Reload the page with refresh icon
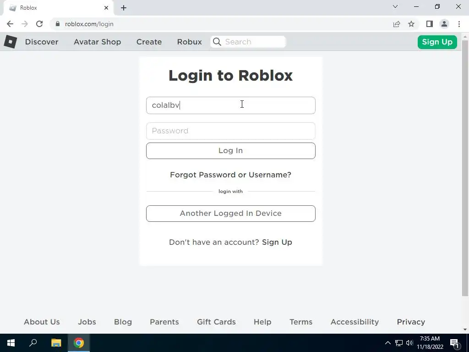 tap(39, 24)
